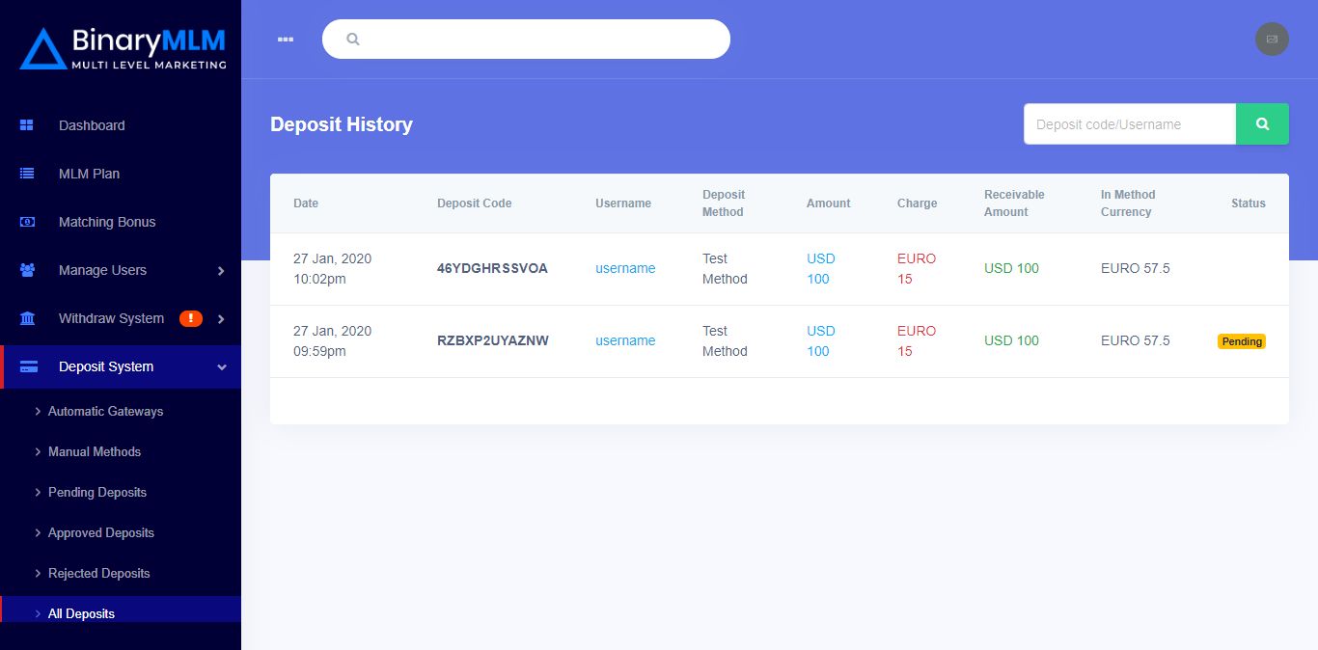Click deposit code 46YDGHRSSVOA

click(x=492, y=268)
